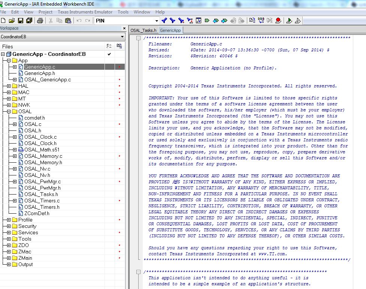Undo the last edit with the Undo arrow
The width and height of the screenshot is (366, 289).
(x=79, y=21)
